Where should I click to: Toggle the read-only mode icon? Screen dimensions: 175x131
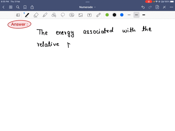point(18,15)
